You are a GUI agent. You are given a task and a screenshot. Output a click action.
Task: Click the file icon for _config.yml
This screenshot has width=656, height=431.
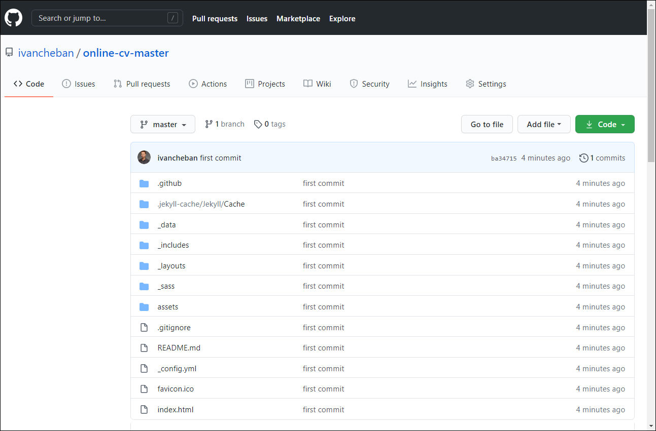(144, 369)
